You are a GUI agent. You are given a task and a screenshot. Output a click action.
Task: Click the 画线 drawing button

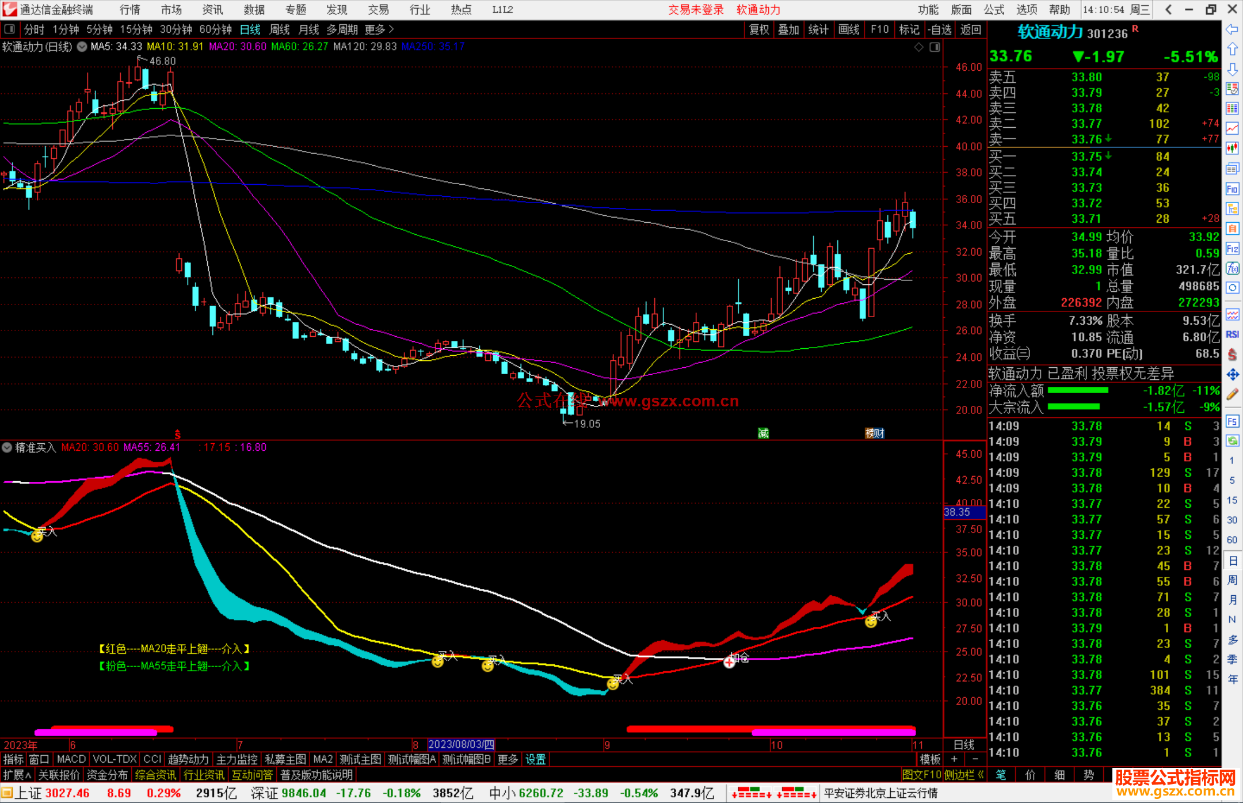pos(849,29)
